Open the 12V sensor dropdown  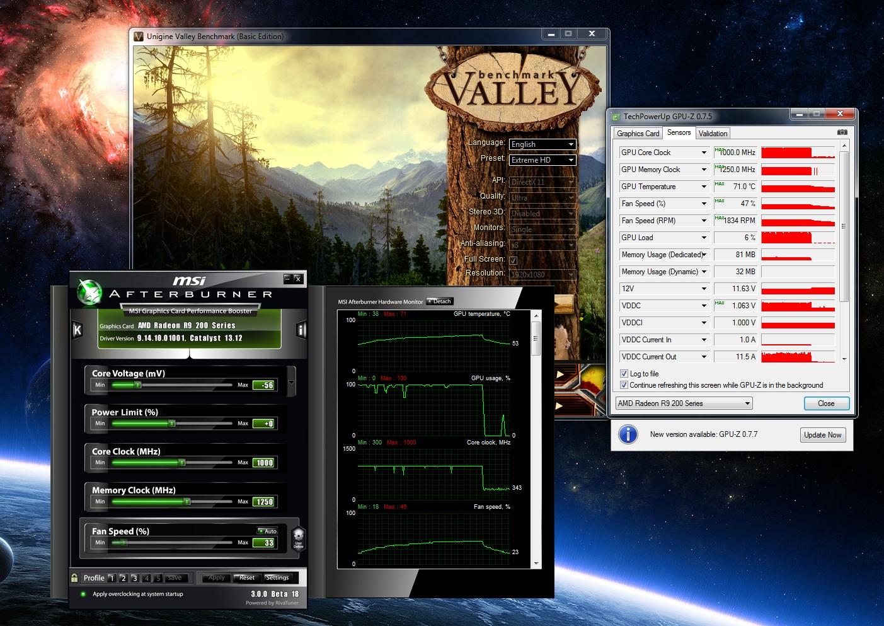point(704,289)
